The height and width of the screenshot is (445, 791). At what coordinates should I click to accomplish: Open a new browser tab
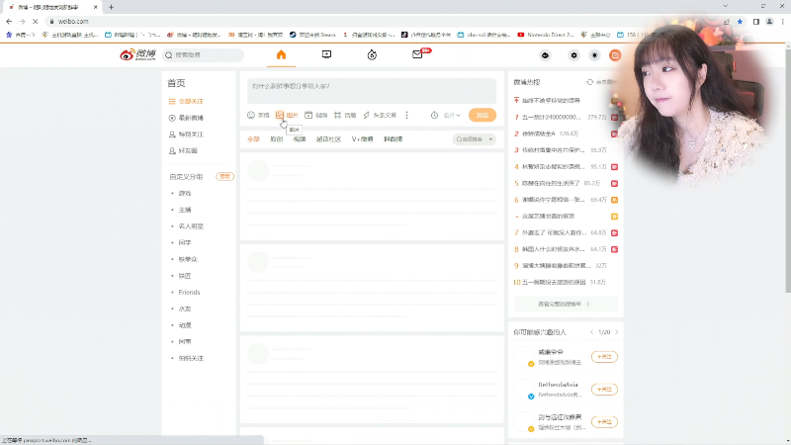111,7
